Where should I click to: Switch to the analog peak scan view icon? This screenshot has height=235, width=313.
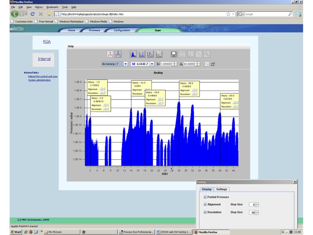coord(133,54)
